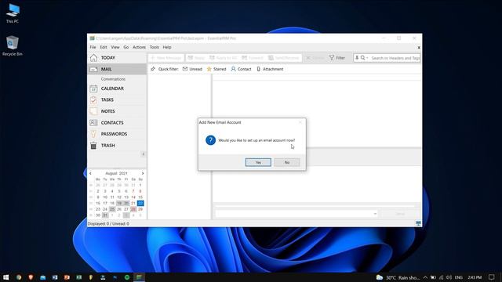Open the File menu
The width and height of the screenshot is (502, 282).
pos(93,47)
